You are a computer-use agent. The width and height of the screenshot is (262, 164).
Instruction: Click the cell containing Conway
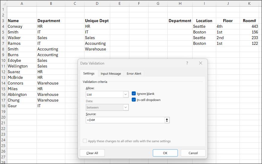click(x=22, y=27)
